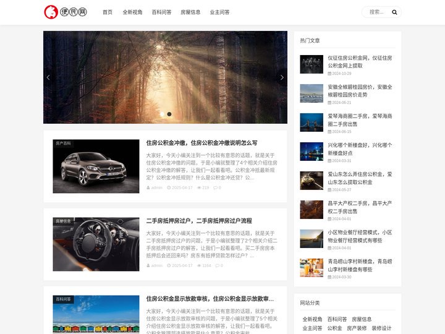The width and height of the screenshot is (445, 334).
Task: Open article 住房公积金显示放款审核
Action: [x=210, y=299]
